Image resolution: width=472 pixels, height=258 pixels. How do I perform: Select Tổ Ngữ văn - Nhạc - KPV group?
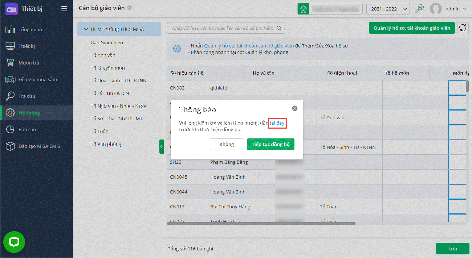118,106
